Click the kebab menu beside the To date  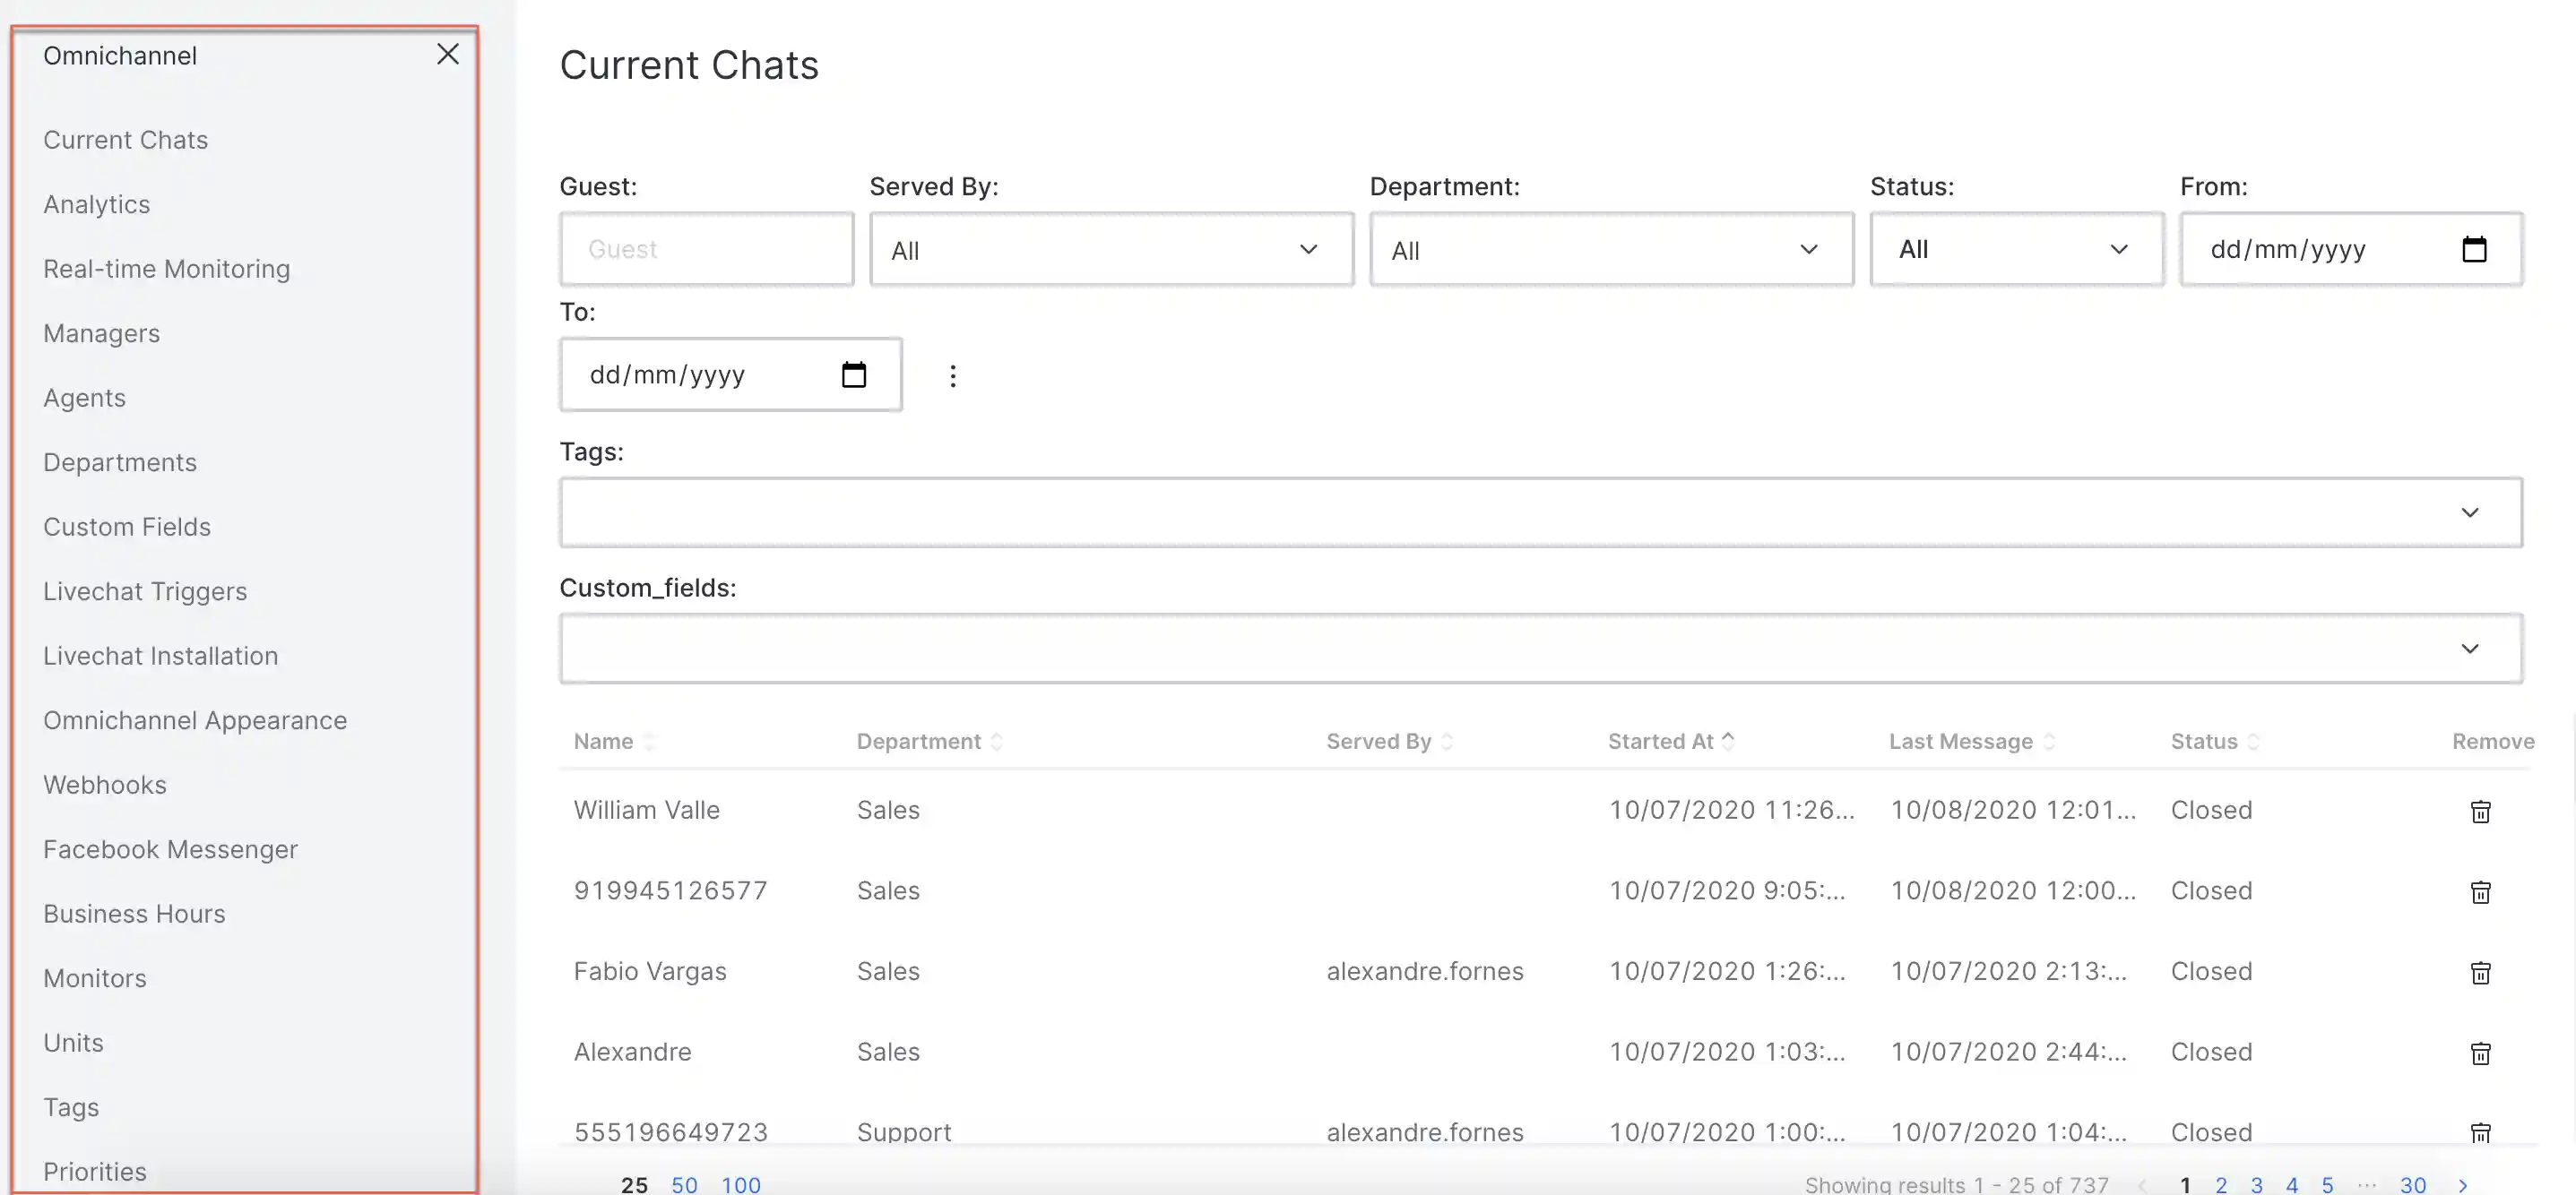point(953,374)
